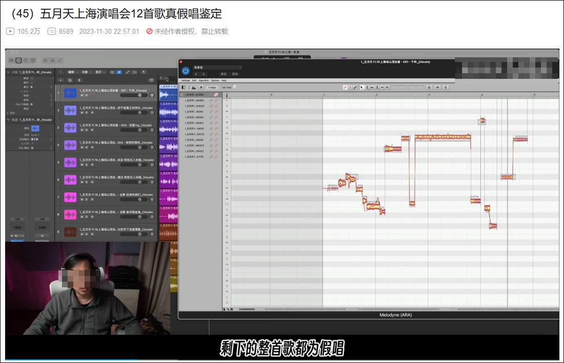Collapse the 片段 region inspector section

[x=8, y=72]
